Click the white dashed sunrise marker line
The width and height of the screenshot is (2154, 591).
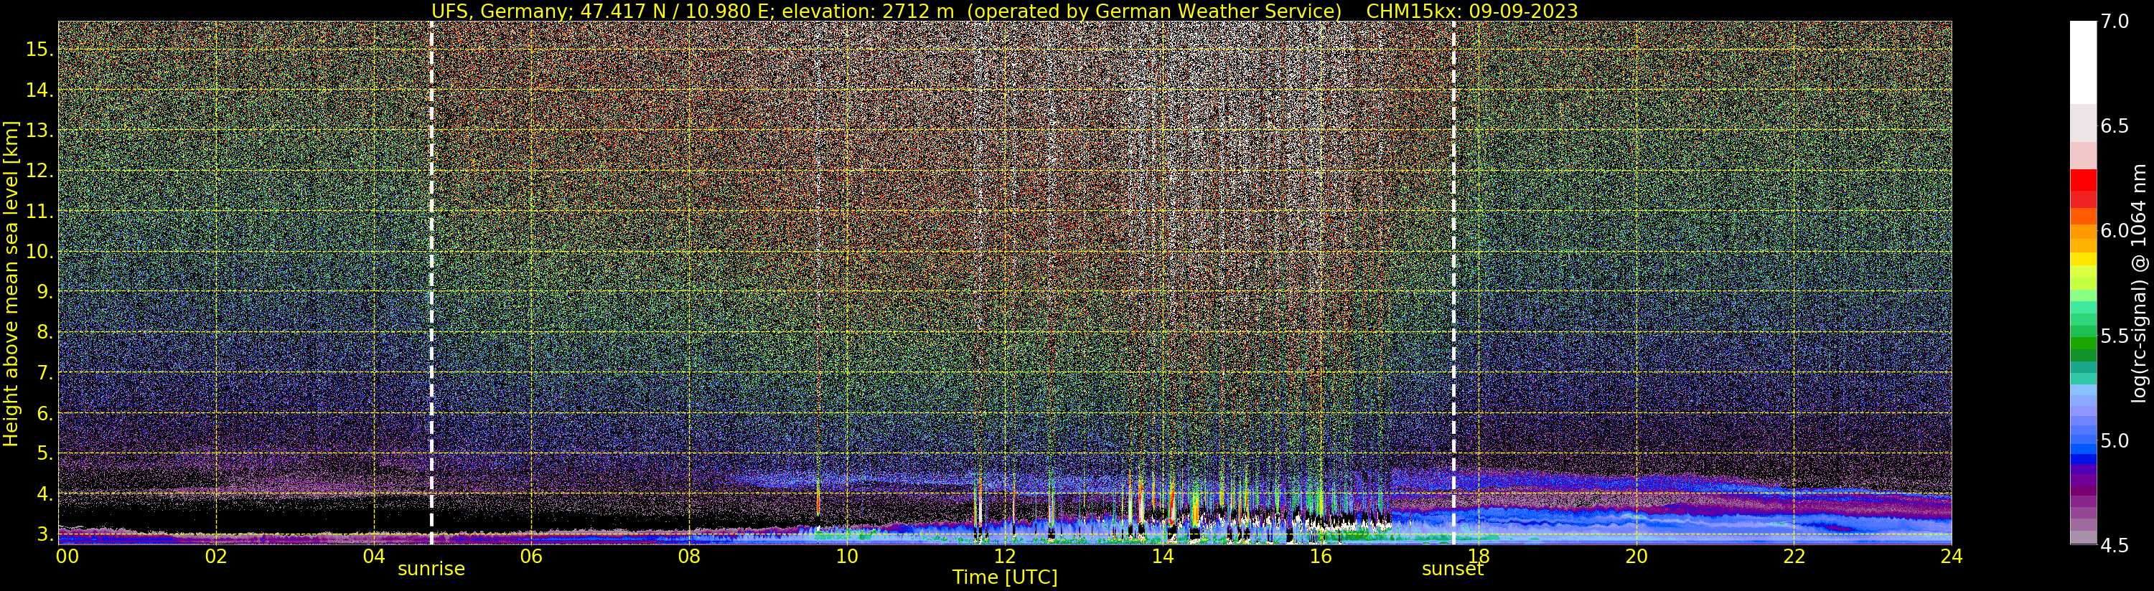tap(431, 283)
